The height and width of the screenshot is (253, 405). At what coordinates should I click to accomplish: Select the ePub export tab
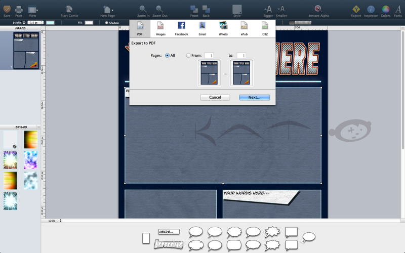coord(244,28)
